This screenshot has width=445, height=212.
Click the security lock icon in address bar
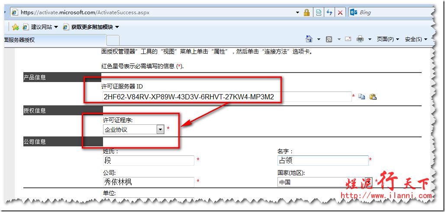point(306,13)
